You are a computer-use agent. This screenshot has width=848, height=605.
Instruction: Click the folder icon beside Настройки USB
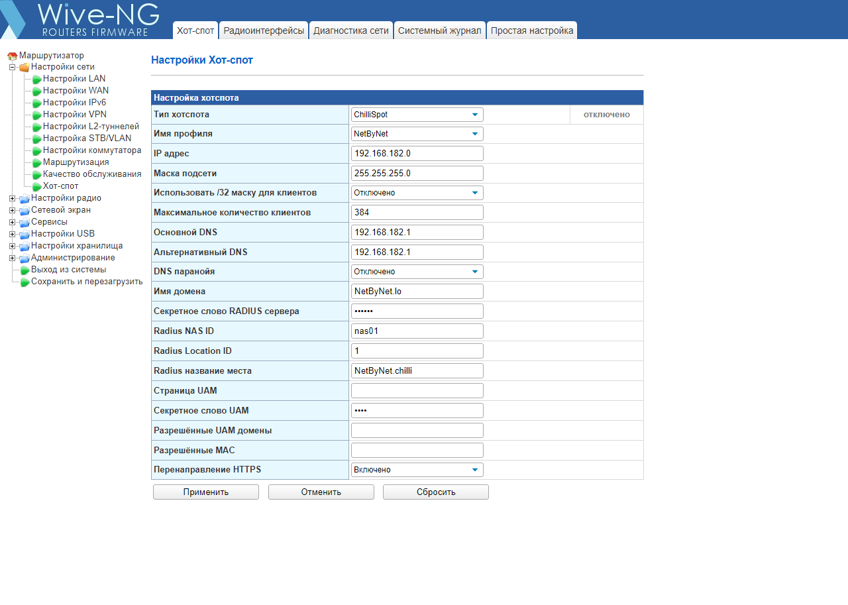(24, 235)
